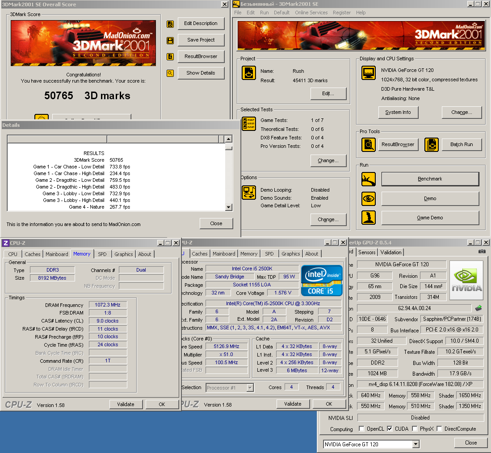Click the Batch Run icon

(x=432, y=145)
